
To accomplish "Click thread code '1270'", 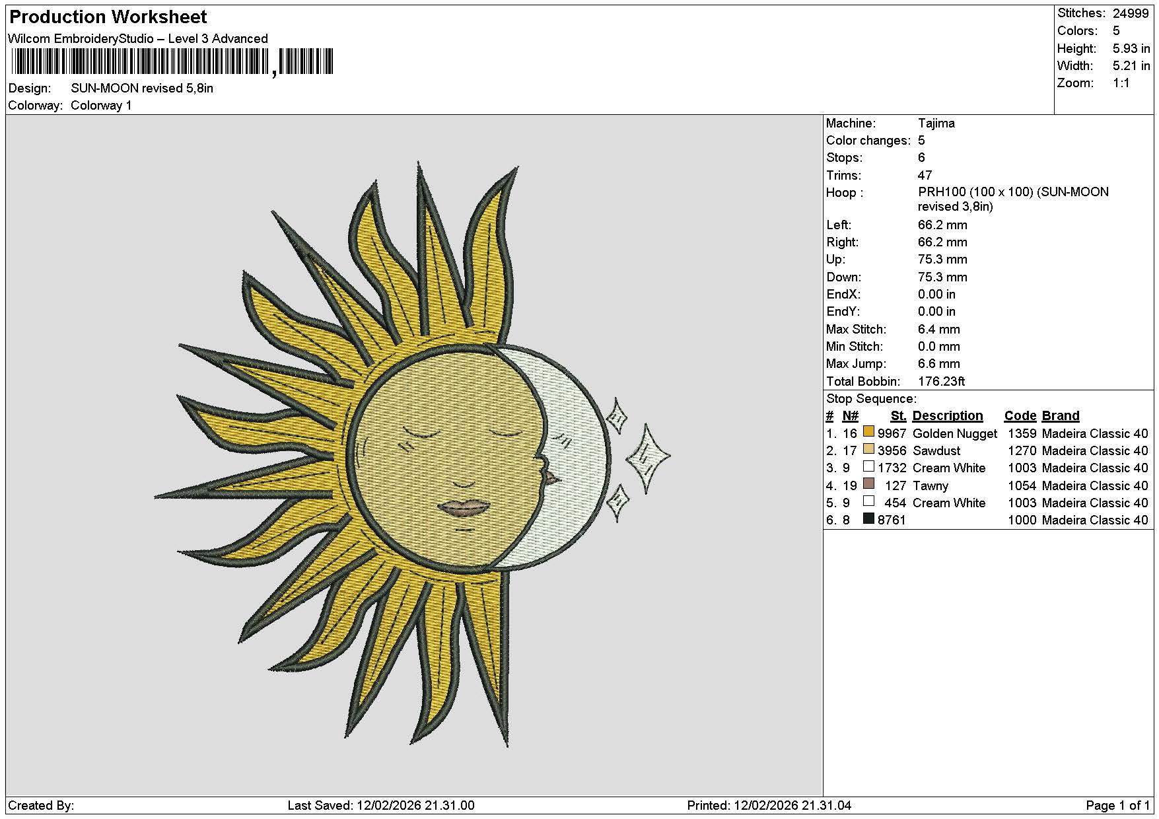I will pyautogui.click(x=1022, y=450).
